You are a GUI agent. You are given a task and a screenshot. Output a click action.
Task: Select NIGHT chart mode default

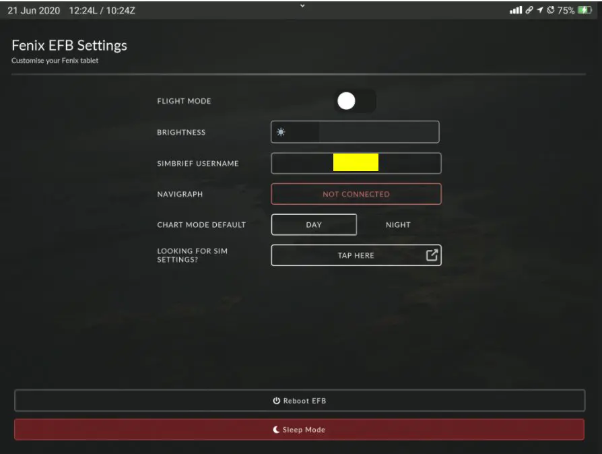click(398, 225)
